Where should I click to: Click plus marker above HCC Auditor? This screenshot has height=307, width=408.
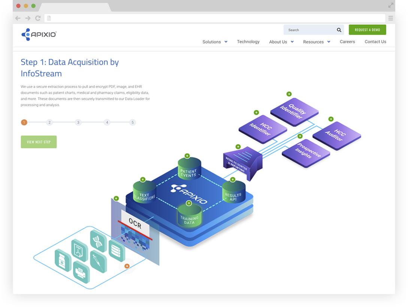(331, 119)
